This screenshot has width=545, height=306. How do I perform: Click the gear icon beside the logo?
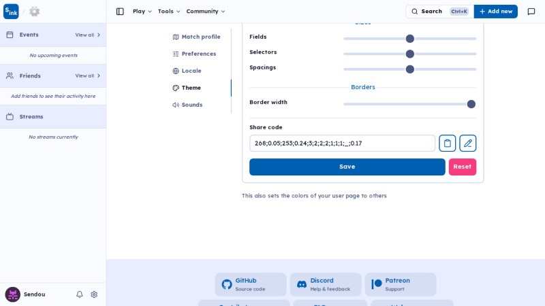[35, 12]
